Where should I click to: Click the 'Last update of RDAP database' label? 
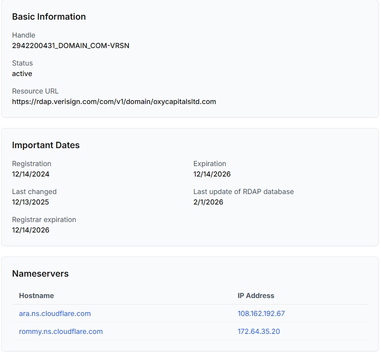243,191
